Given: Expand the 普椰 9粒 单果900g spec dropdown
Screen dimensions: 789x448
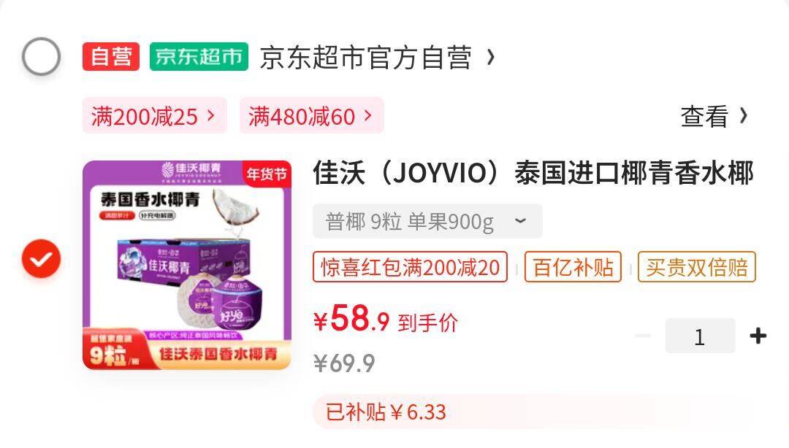Looking at the screenshot, I should (x=427, y=221).
